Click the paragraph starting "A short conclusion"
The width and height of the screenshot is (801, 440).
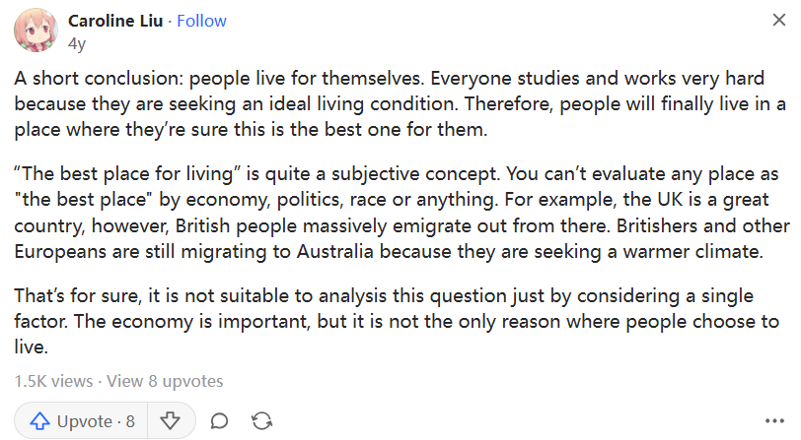pyautogui.click(x=395, y=102)
